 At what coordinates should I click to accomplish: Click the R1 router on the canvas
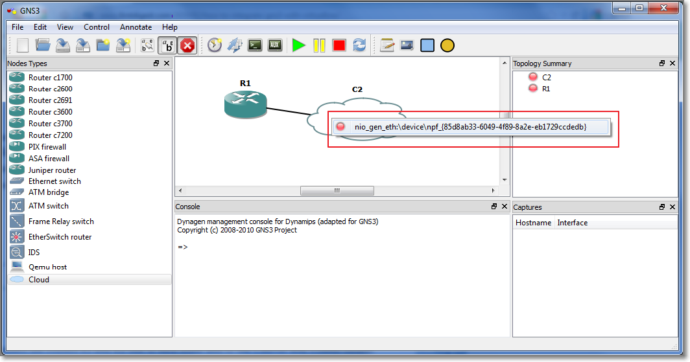pos(246,104)
